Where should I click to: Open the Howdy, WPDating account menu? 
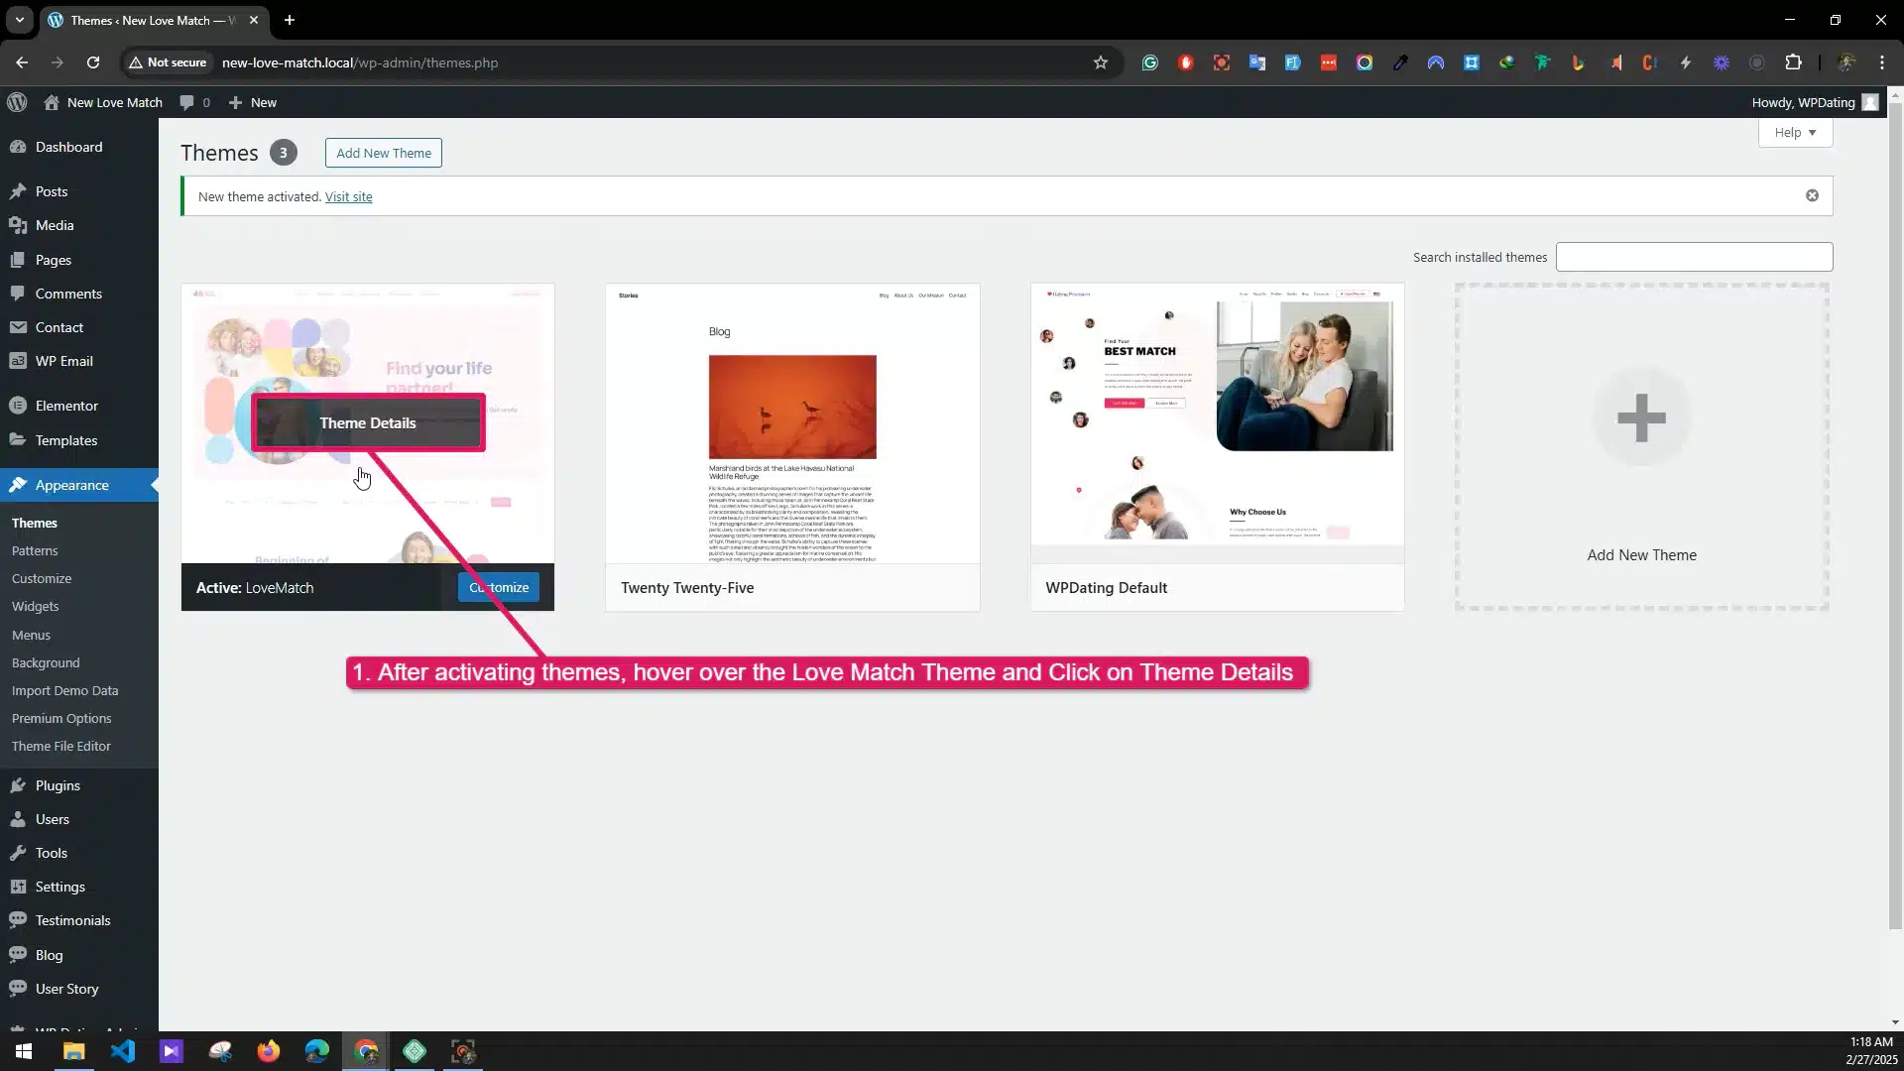[x=1814, y=102]
